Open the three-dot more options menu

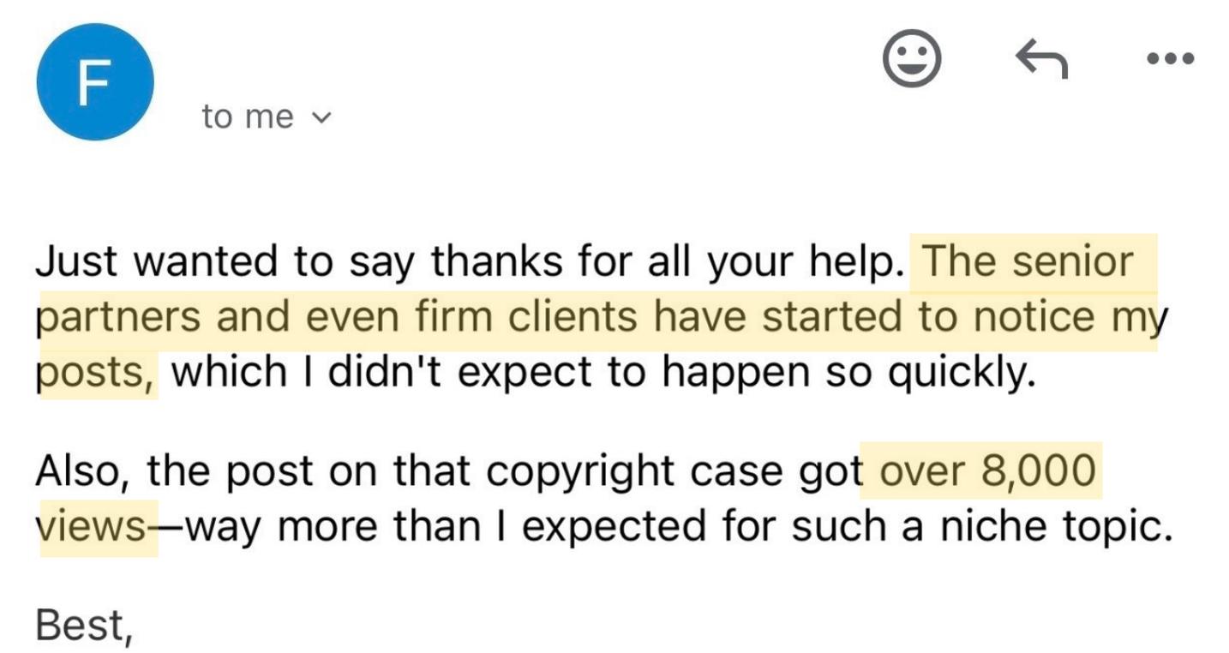pos(1170,59)
